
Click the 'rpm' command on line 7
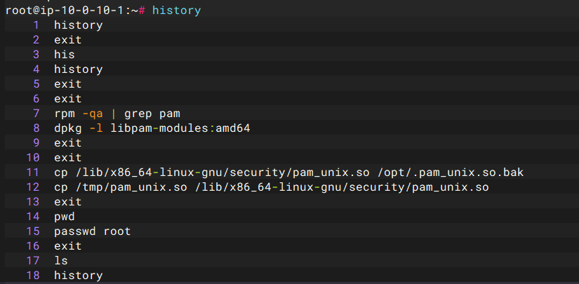click(65, 114)
